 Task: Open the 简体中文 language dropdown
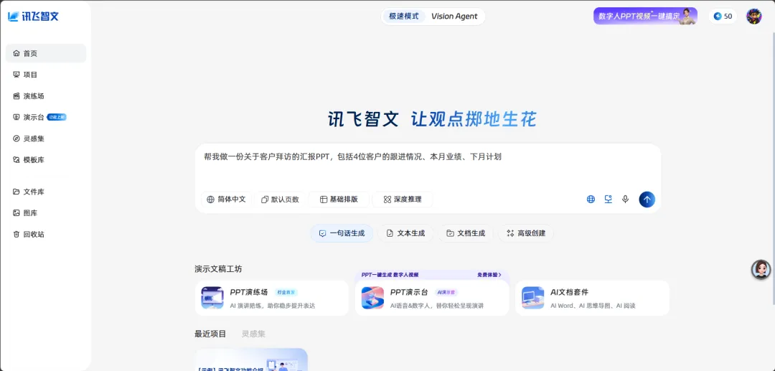coord(226,199)
